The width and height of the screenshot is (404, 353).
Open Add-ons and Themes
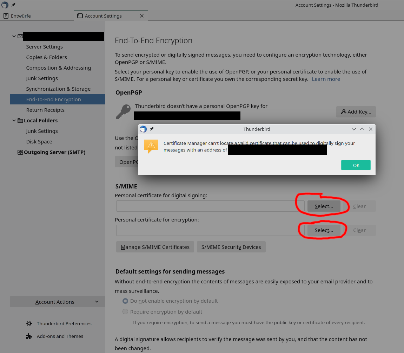tap(60, 336)
